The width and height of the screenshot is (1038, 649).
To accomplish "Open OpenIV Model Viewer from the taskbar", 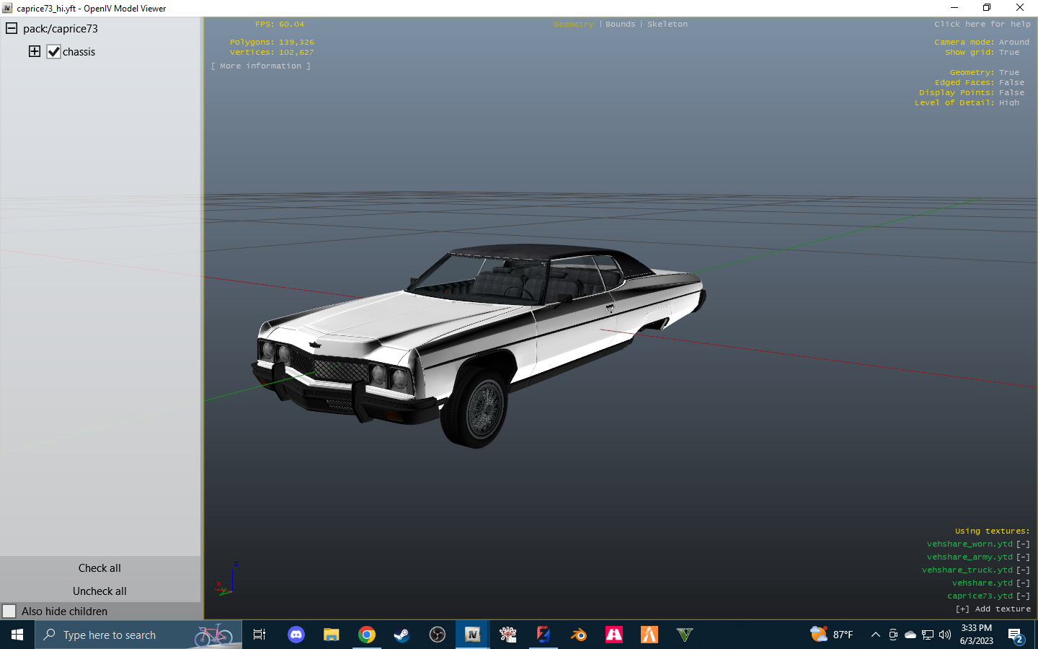I will [471, 635].
